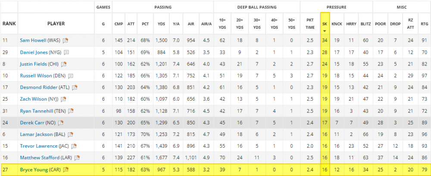The image size is (431, 176).
Task: Sort by PKT TIME column header
Action: [310, 23]
